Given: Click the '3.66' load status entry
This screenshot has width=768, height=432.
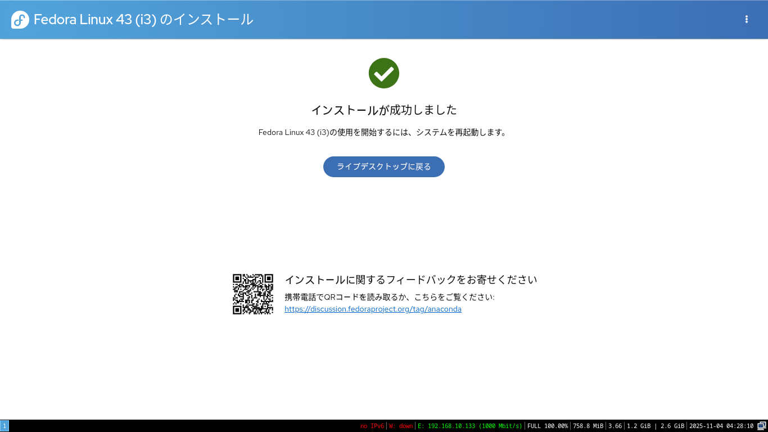Looking at the screenshot, I should [x=615, y=426].
